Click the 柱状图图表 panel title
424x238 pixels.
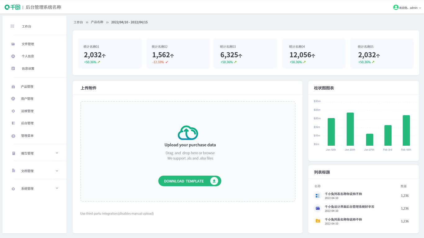click(x=324, y=88)
